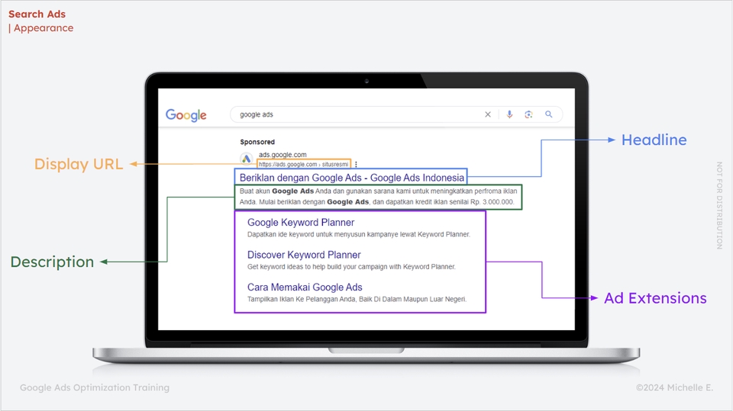
Task: Click the 'Ad Extensions' annotation label
Action: click(x=655, y=298)
